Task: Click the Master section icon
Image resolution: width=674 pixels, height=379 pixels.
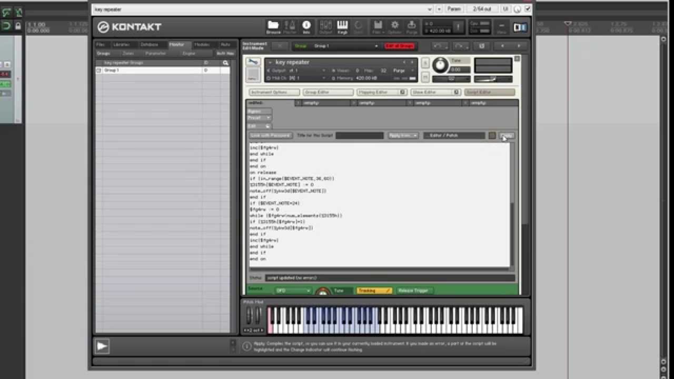Action: coord(290,26)
